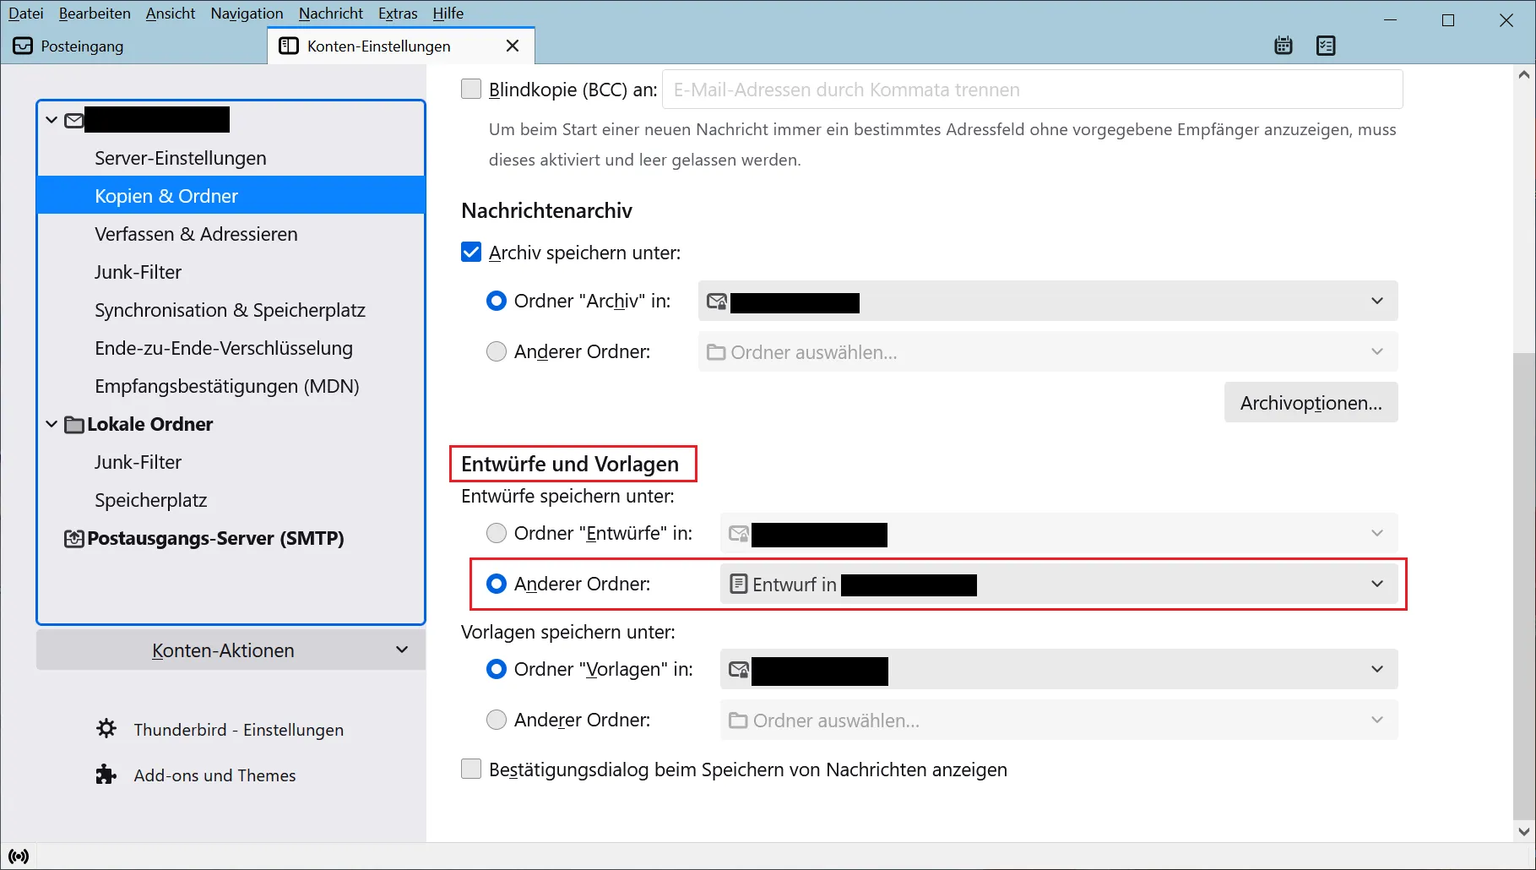
Task: Enable Bestätigungsdialog beim Speichern checkbox
Action: coord(471,769)
